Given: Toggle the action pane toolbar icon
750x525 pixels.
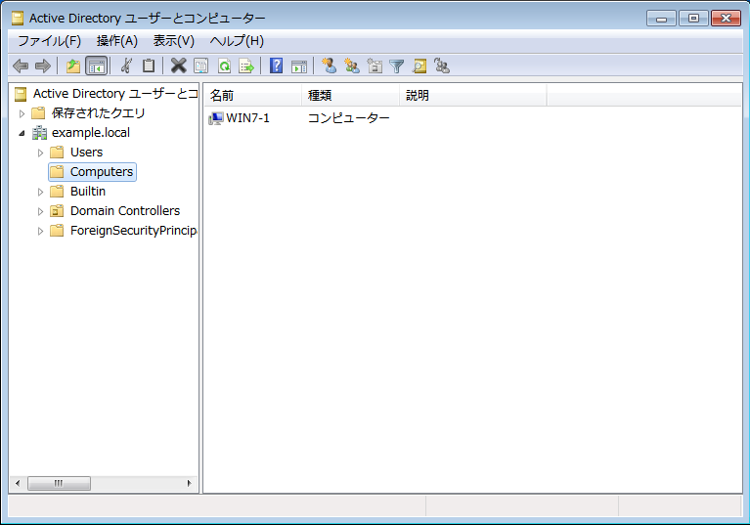Looking at the screenshot, I should (299, 66).
